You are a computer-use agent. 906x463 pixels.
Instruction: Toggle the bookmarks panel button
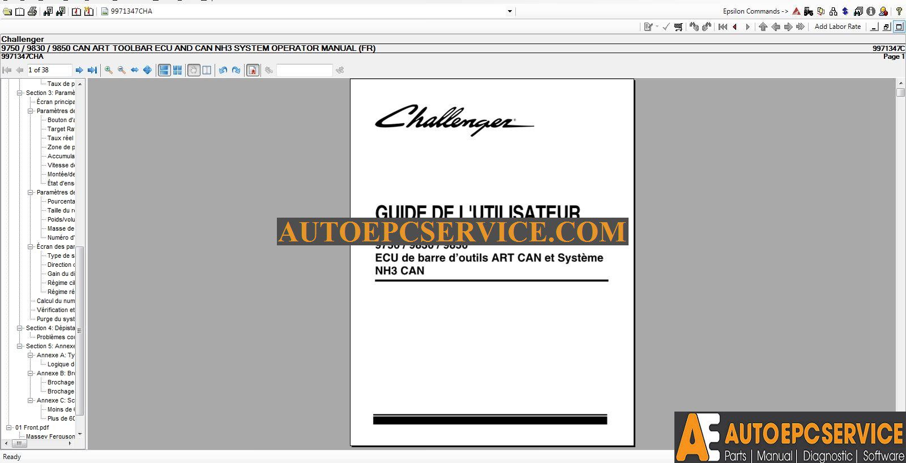(x=253, y=70)
